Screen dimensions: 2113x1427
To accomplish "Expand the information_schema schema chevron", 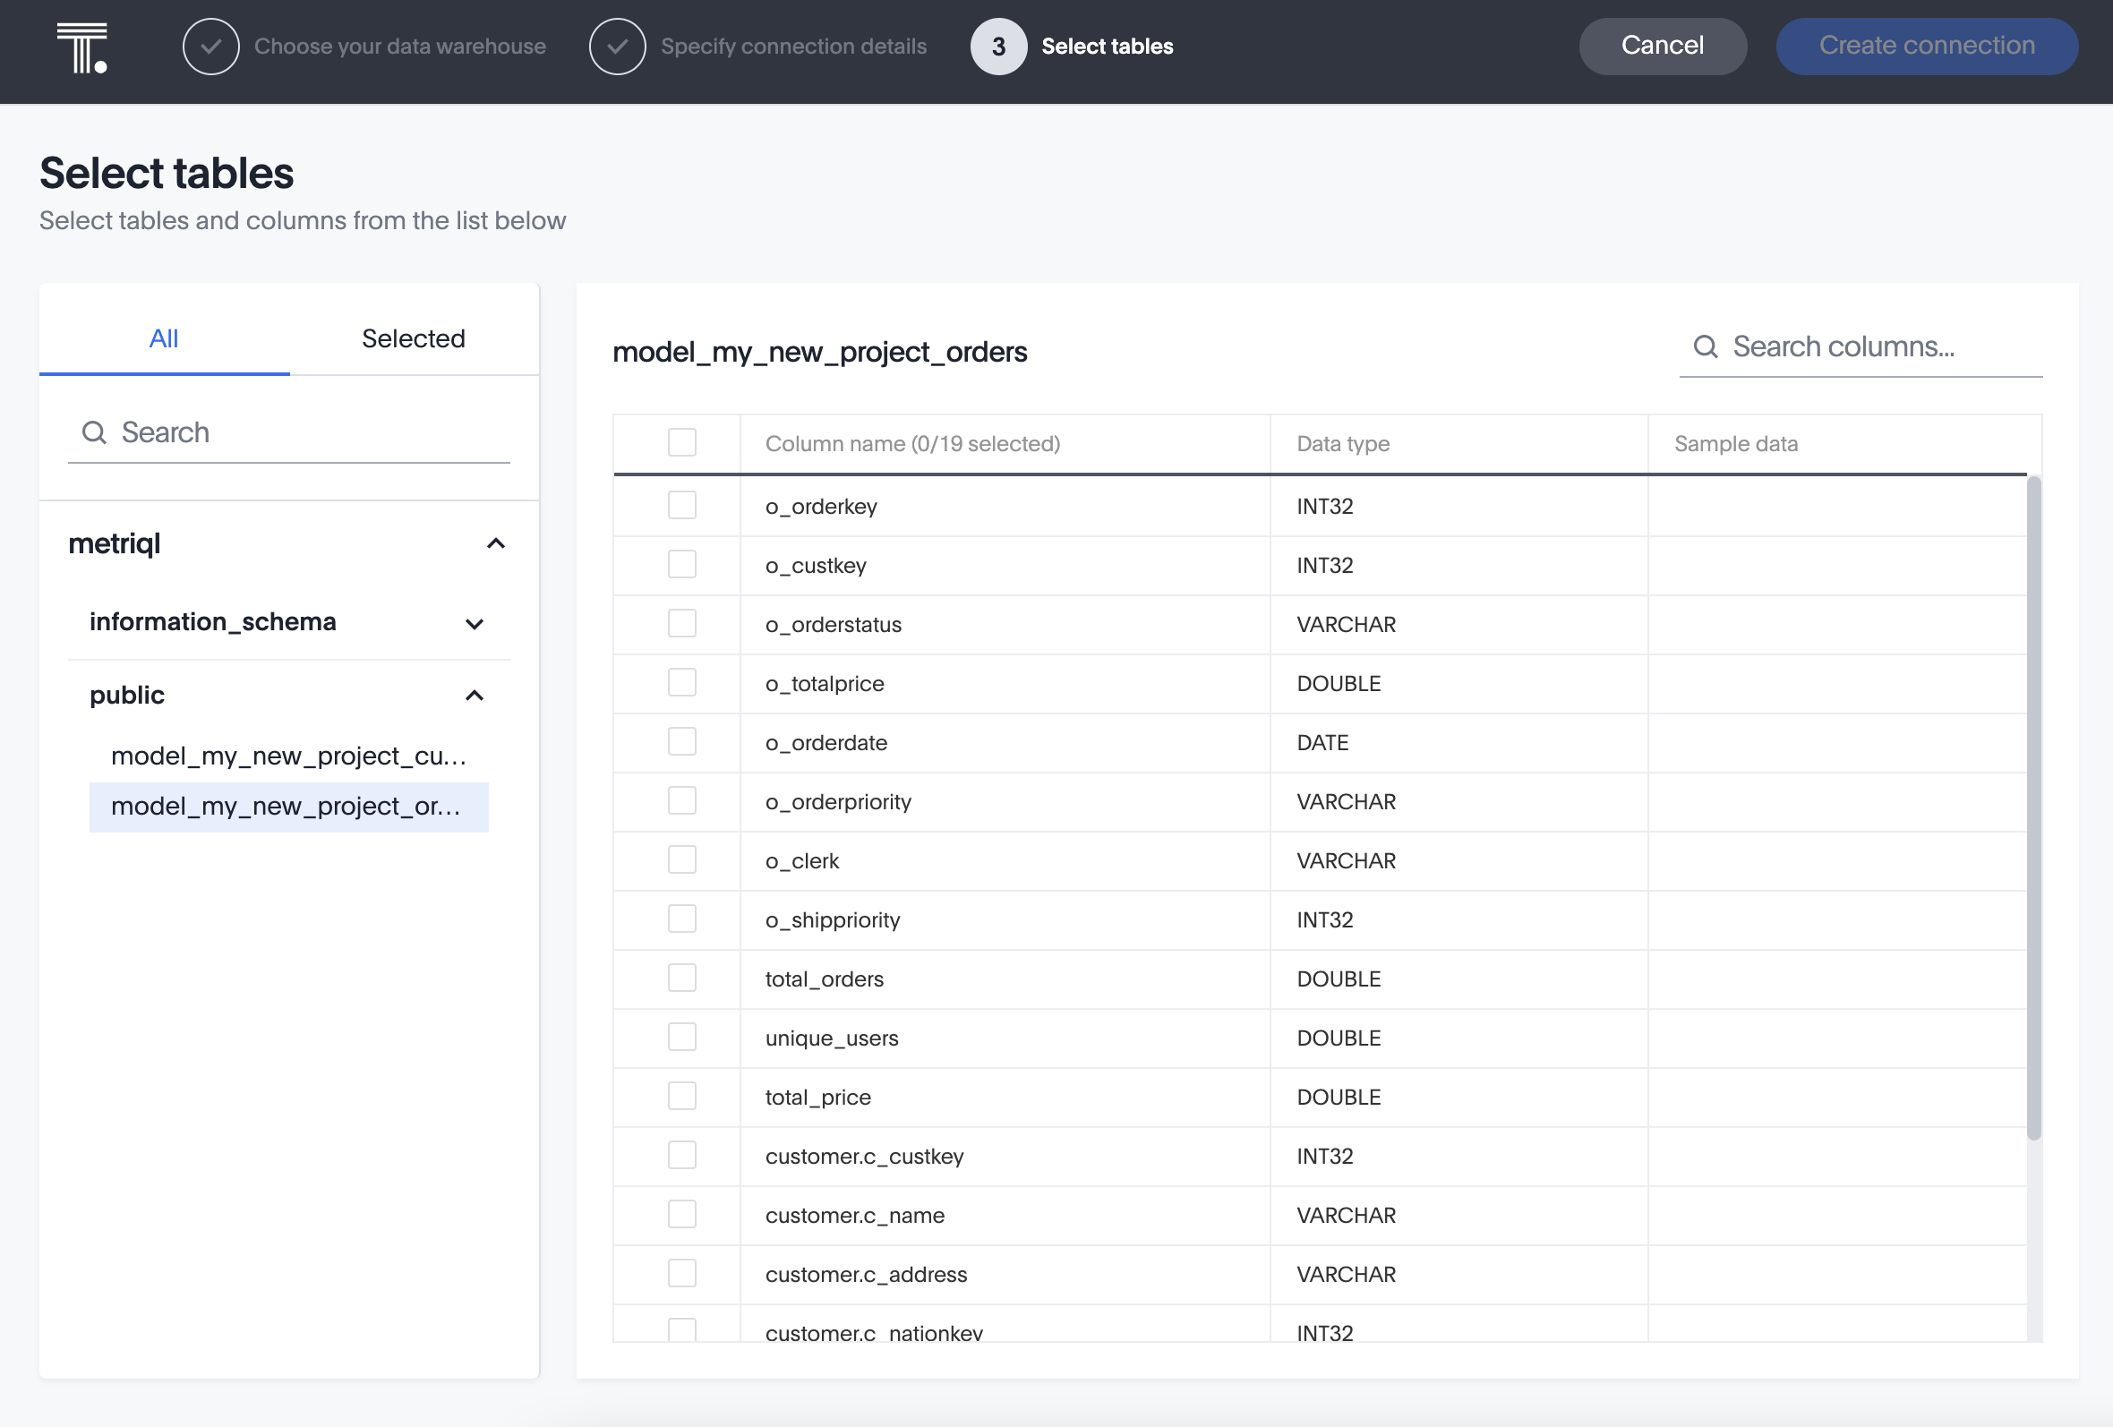I will tap(475, 623).
